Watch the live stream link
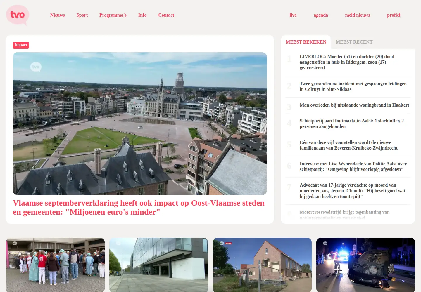 click(x=293, y=15)
